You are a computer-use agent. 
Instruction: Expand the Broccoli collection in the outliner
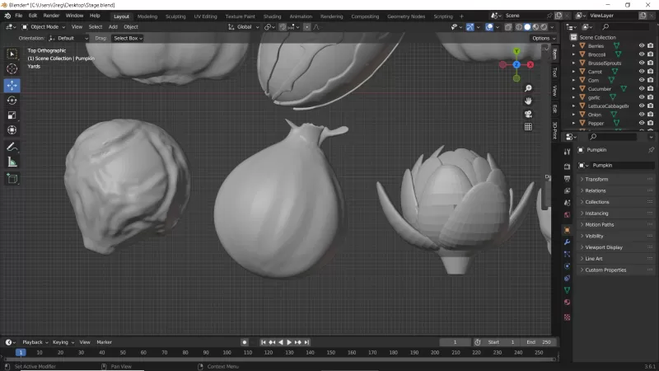coord(573,54)
